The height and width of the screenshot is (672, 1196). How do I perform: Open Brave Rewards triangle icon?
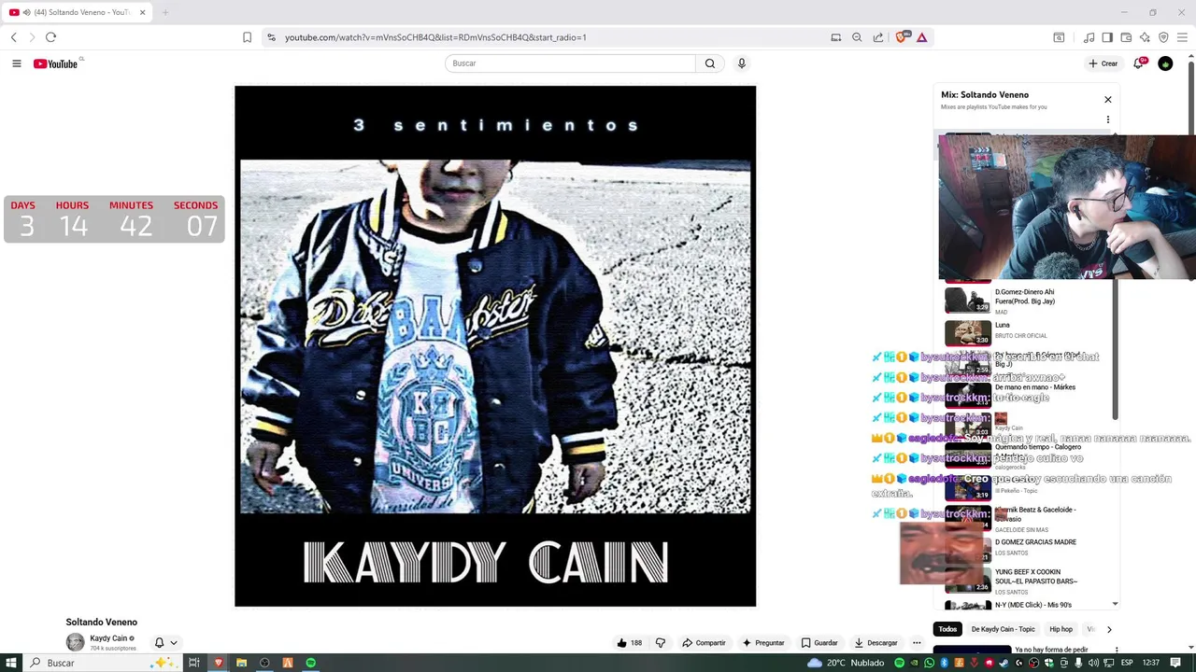coord(921,37)
